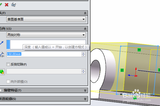
Task: Click the 所选轮廓(S) section header label
Action: tap(8, 99)
